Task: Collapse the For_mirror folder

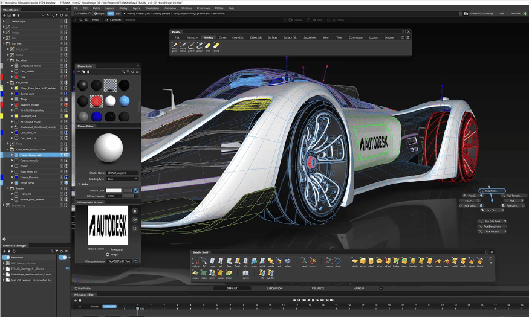Action: (8, 83)
